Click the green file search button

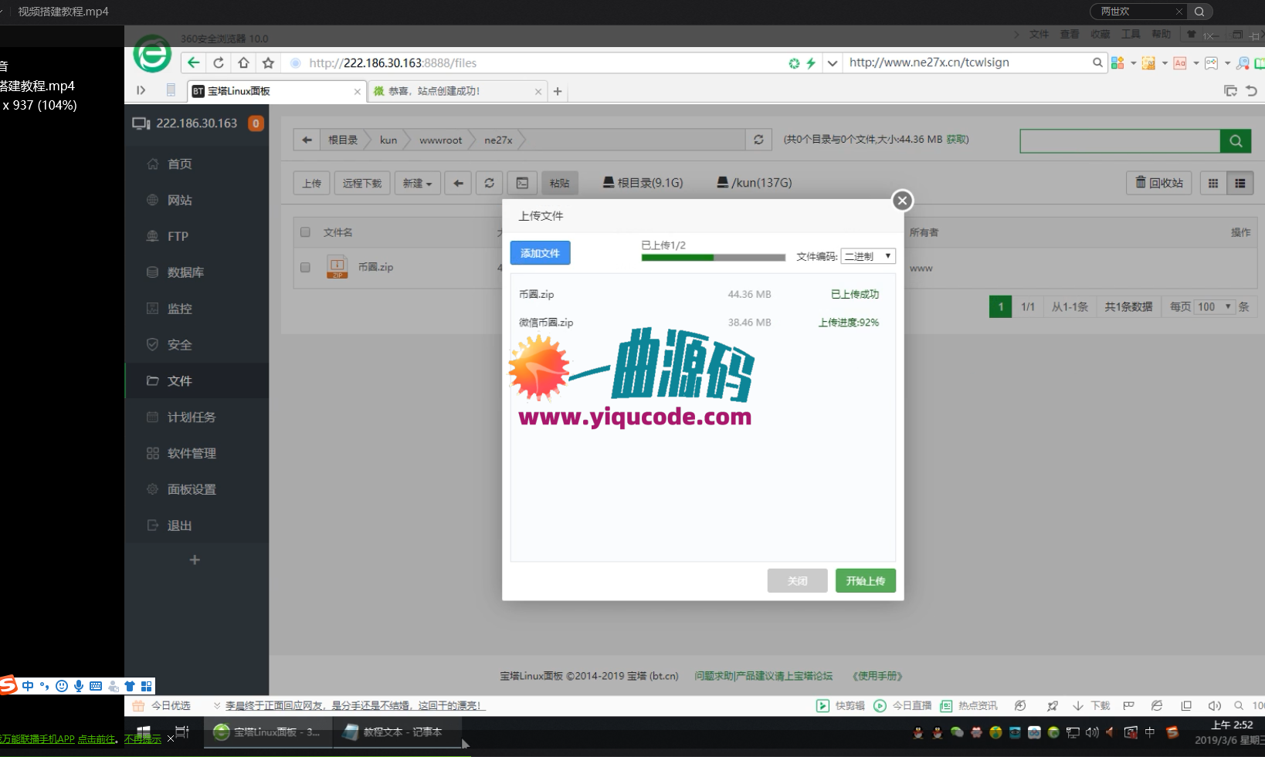coord(1236,140)
